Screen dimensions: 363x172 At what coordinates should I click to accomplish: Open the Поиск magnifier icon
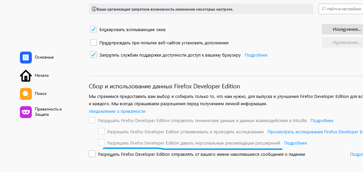tap(26, 94)
